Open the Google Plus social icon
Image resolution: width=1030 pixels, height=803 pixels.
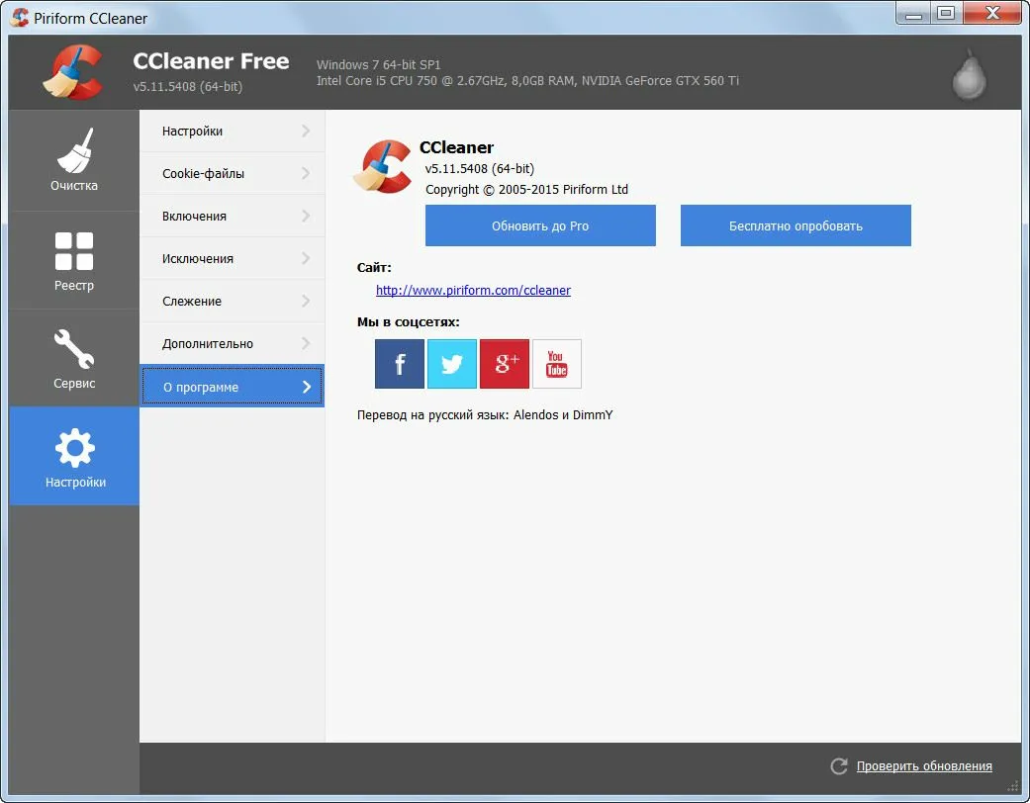(x=505, y=364)
